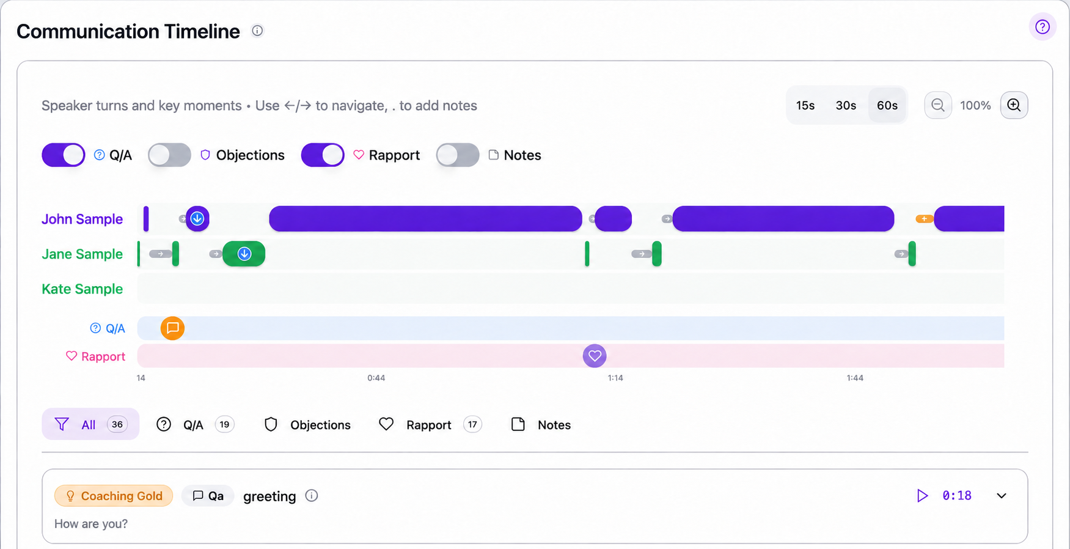Click the 100% zoom level value

tap(975, 105)
